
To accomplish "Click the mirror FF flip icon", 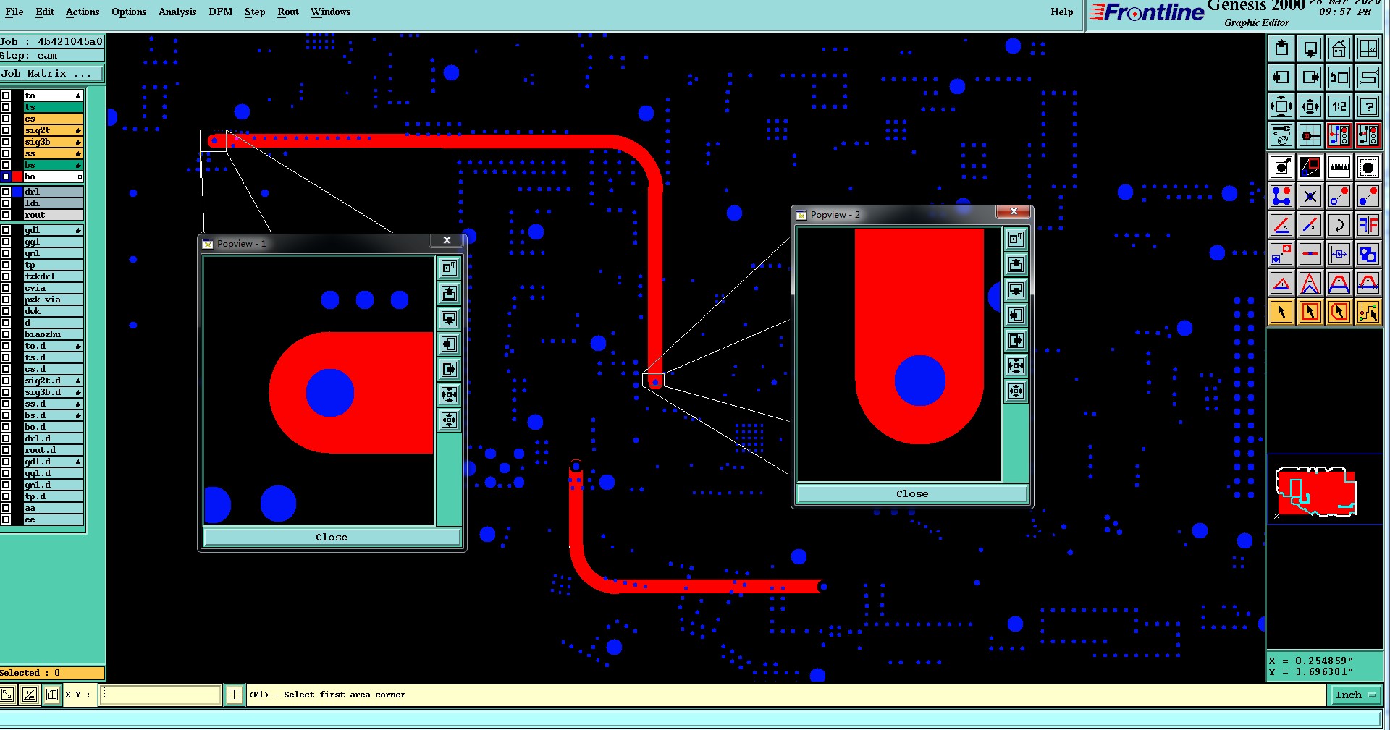I will coord(1368,225).
